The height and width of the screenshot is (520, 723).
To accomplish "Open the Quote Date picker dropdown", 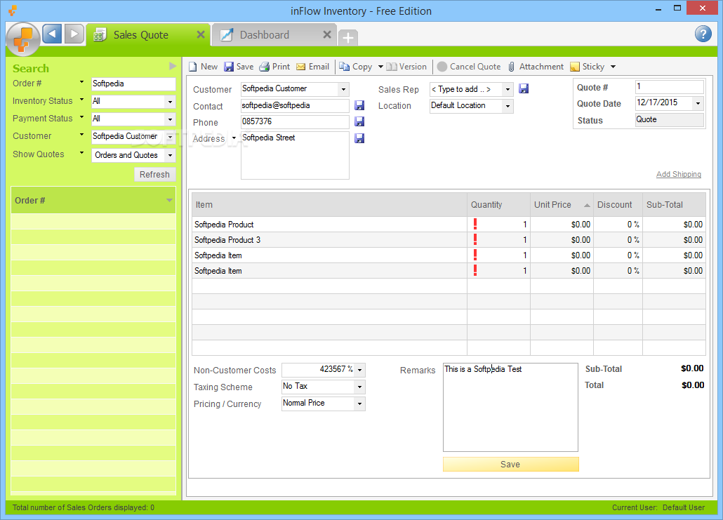I will pos(698,103).
